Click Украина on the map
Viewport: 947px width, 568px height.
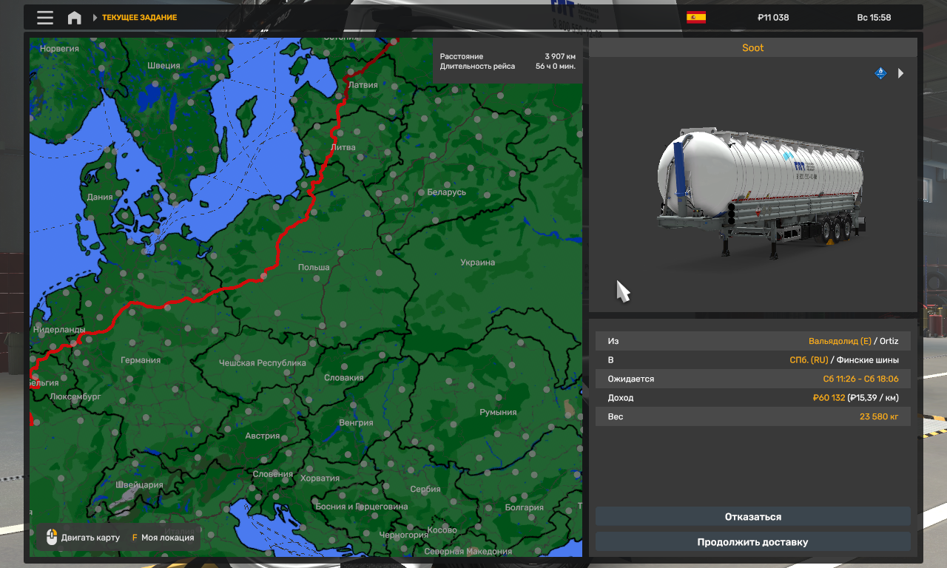coord(477,263)
